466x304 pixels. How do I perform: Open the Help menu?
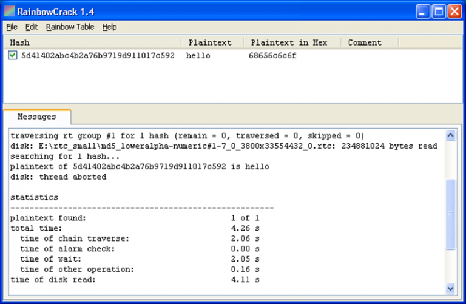(x=109, y=27)
